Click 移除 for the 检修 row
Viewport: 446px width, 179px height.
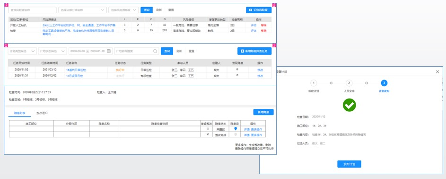pyautogui.click(x=264, y=30)
